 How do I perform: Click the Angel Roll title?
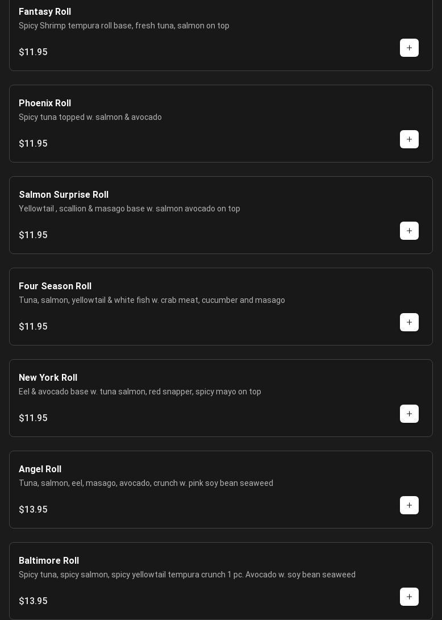pyautogui.click(x=40, y=469)
